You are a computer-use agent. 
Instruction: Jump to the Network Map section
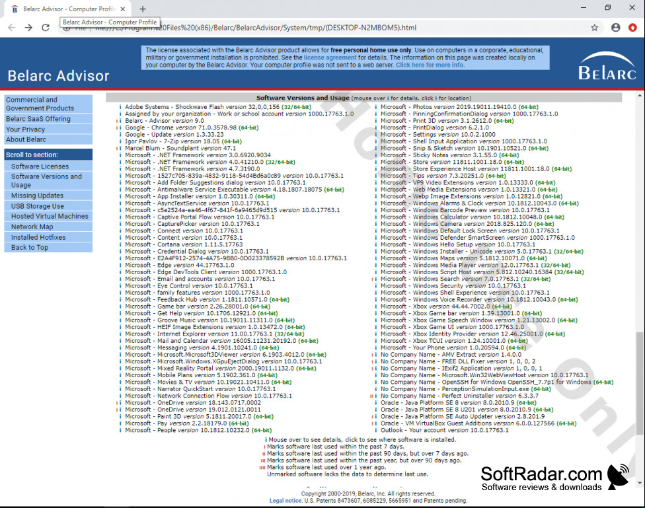(x=48, y=227)
